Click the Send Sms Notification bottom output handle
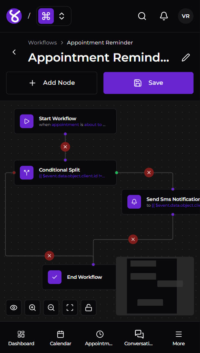This screenshot has height=353, width=200. (x=173, y=214)
